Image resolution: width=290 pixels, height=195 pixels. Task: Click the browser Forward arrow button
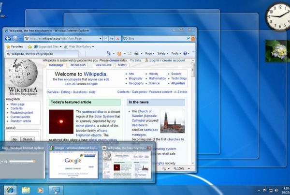(15, 38)
